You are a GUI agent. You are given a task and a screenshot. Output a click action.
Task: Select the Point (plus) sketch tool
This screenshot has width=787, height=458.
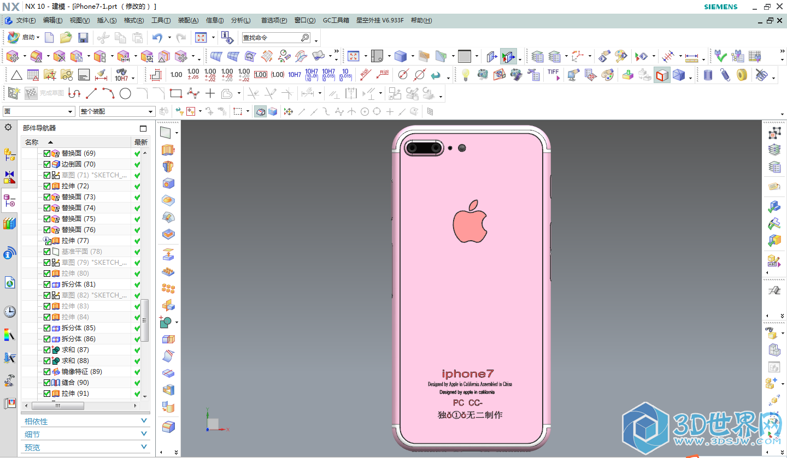point(210,93)
